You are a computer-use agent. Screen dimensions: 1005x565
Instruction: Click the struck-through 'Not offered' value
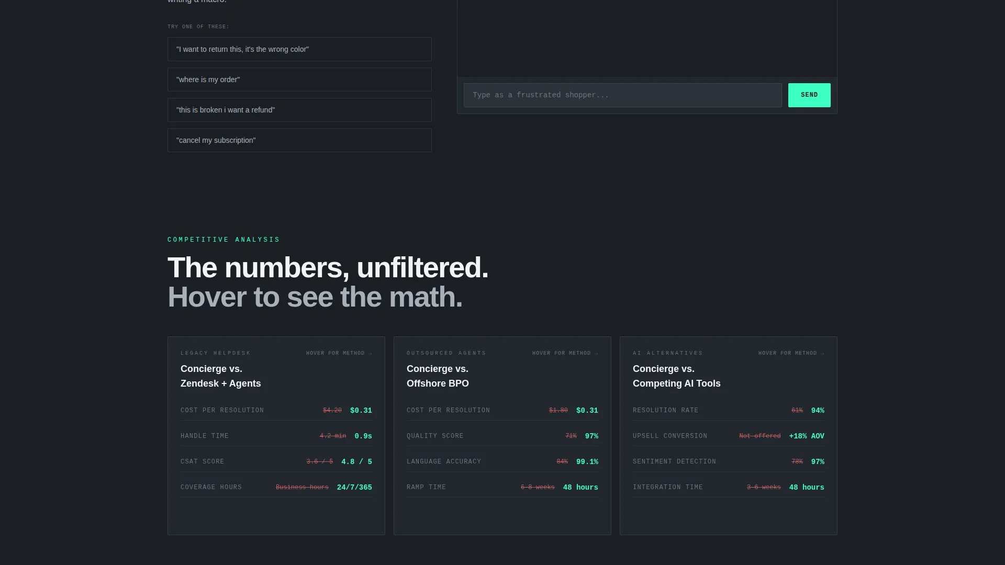click(760, 436)
